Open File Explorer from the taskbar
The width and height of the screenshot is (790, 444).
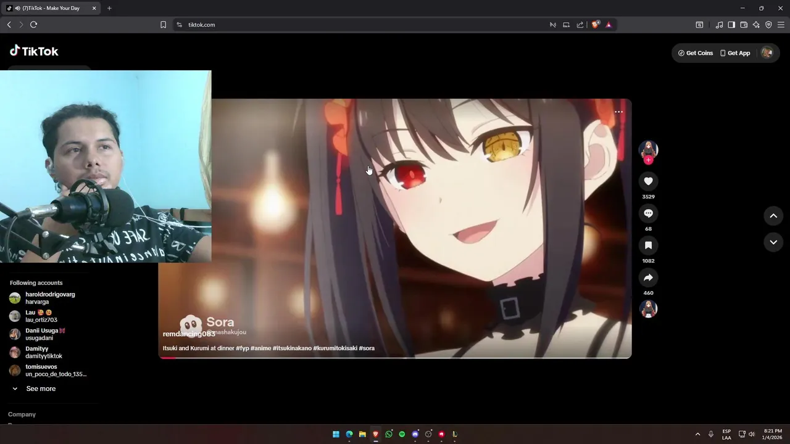(362, 434)
